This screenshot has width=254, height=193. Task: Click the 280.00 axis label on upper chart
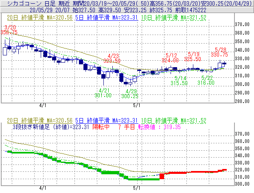click(242, 101)
